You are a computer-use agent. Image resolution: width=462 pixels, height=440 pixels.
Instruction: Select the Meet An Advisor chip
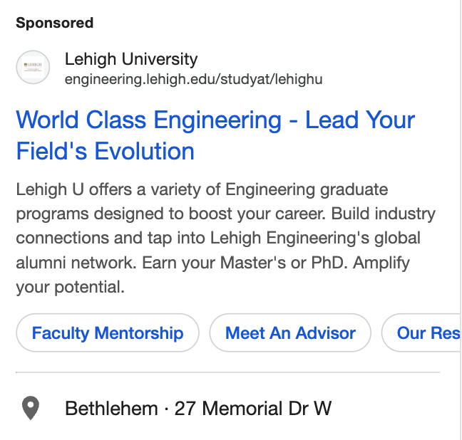click(x=290, y=333)
